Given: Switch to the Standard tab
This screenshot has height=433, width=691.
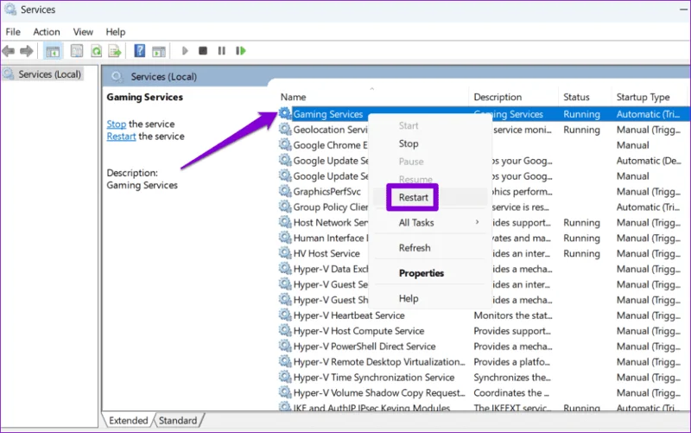Looking at the screenshot, I should pos(178,420).
